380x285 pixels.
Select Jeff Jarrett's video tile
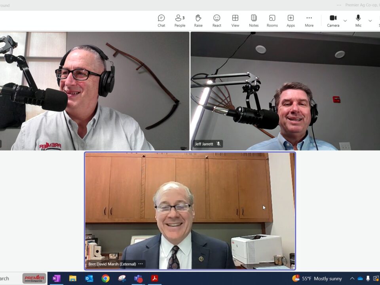(285, 91)
